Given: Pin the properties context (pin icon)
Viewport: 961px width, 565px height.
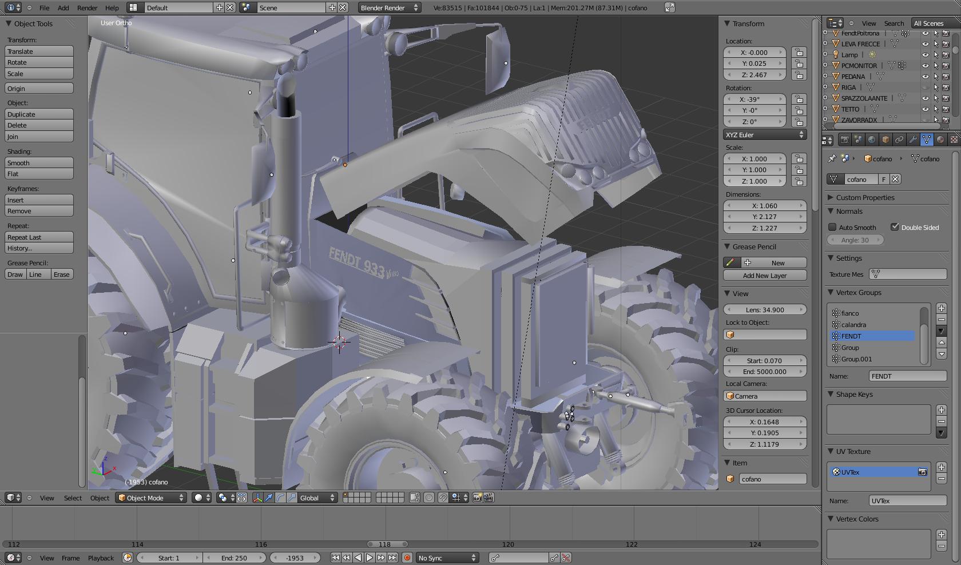Looking at the screenshot, I should click(832, 158).
